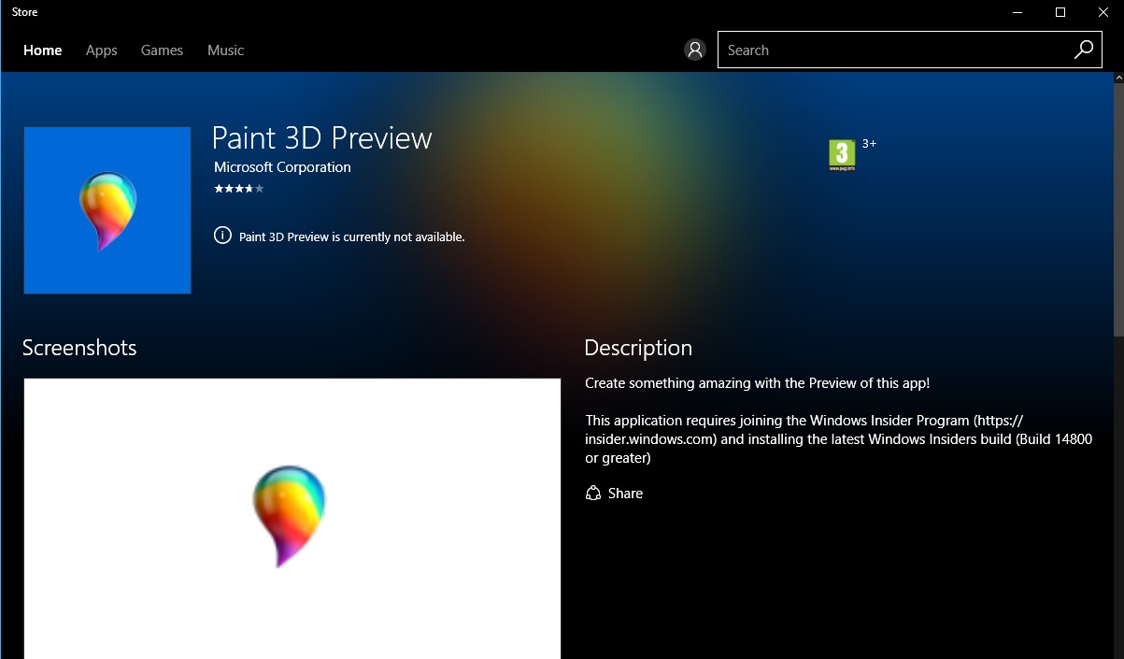Click the Share link text
This screenshot has height=659, width=1124.
[x=625, y=494]
